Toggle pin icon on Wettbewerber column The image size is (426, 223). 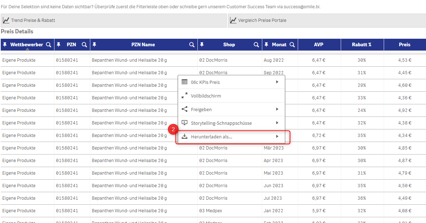[x=5, y=45]
